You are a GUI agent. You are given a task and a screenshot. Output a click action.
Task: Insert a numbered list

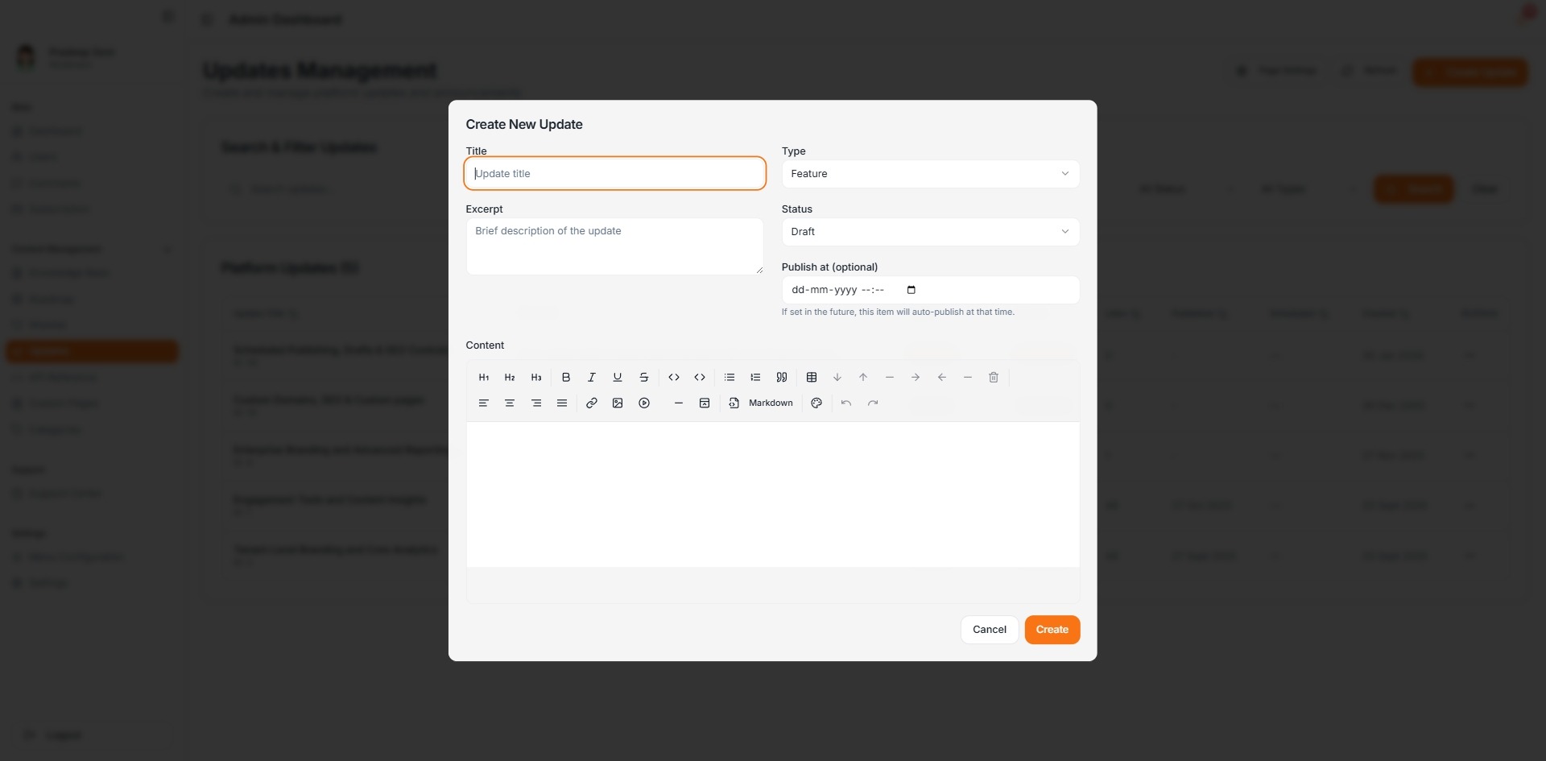point(755,378)
